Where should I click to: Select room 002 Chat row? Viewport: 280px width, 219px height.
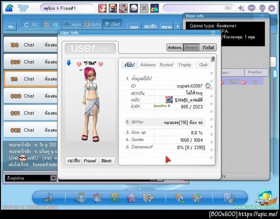point(31,130)
